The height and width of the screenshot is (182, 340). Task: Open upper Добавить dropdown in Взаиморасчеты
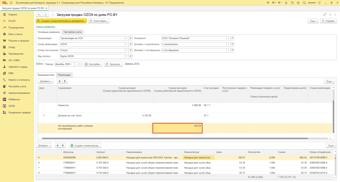tap(45, 81)
